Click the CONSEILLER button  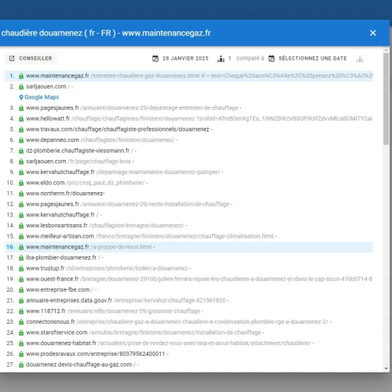coord(31,58)
